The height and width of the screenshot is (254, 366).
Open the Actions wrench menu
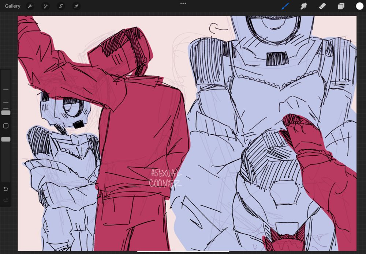(x=30, y=6)
